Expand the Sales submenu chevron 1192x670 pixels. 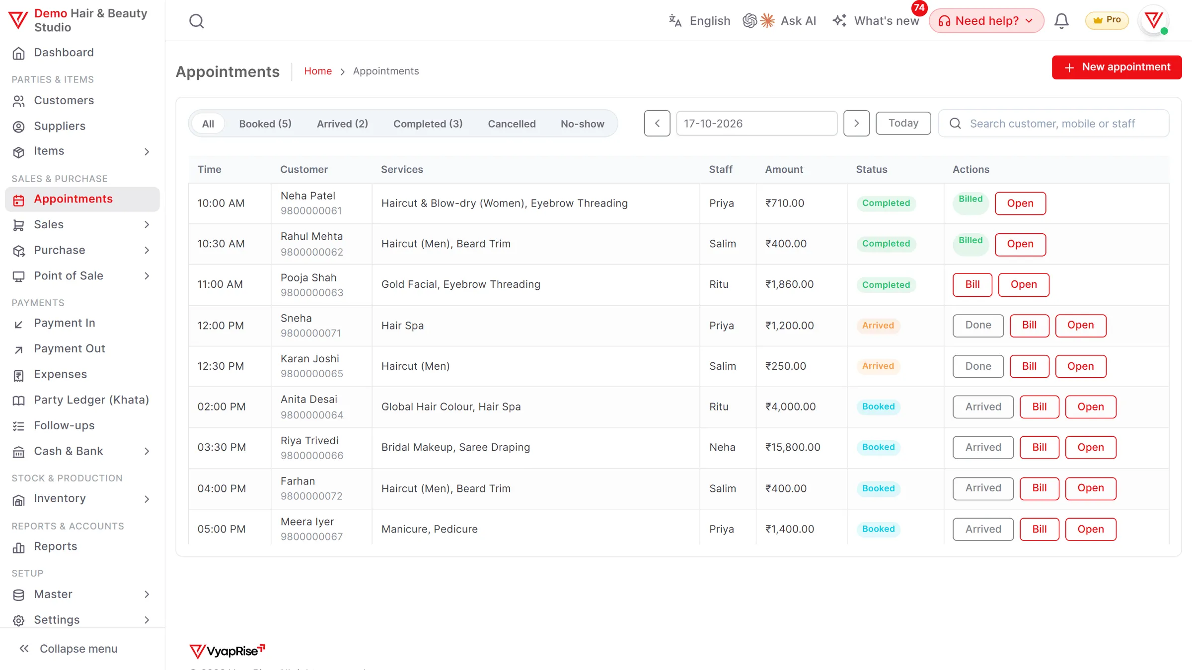147,225
